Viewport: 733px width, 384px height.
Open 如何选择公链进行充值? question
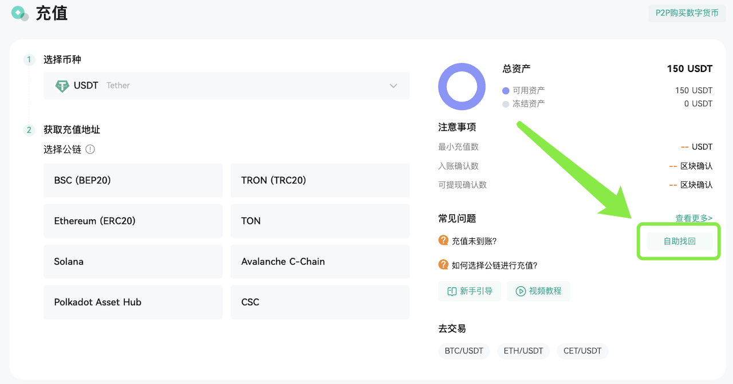[495, 265]
